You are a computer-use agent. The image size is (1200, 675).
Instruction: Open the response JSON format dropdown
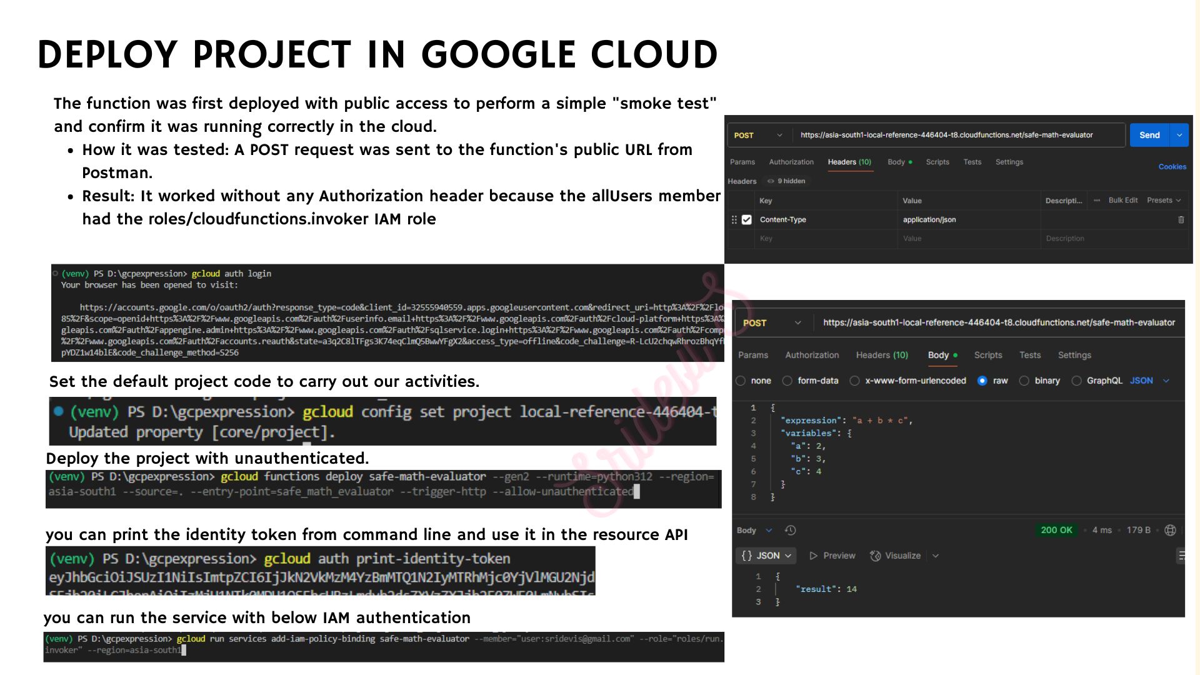coord(766,556)
